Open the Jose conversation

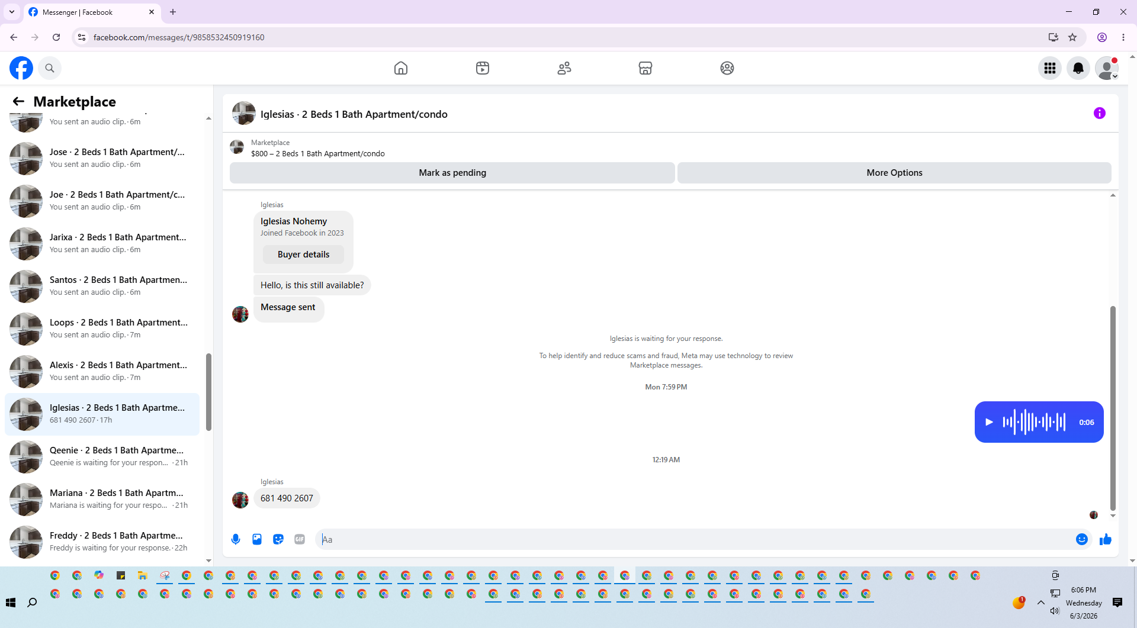(102, 158)
